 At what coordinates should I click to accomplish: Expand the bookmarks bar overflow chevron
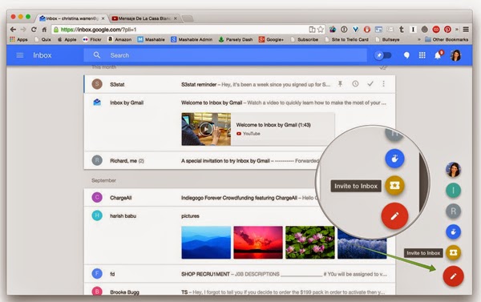pos(419,39)
